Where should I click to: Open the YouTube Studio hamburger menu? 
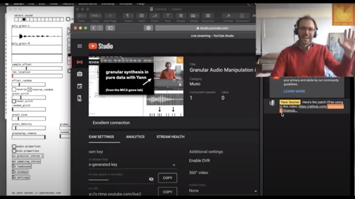[80, 46]
